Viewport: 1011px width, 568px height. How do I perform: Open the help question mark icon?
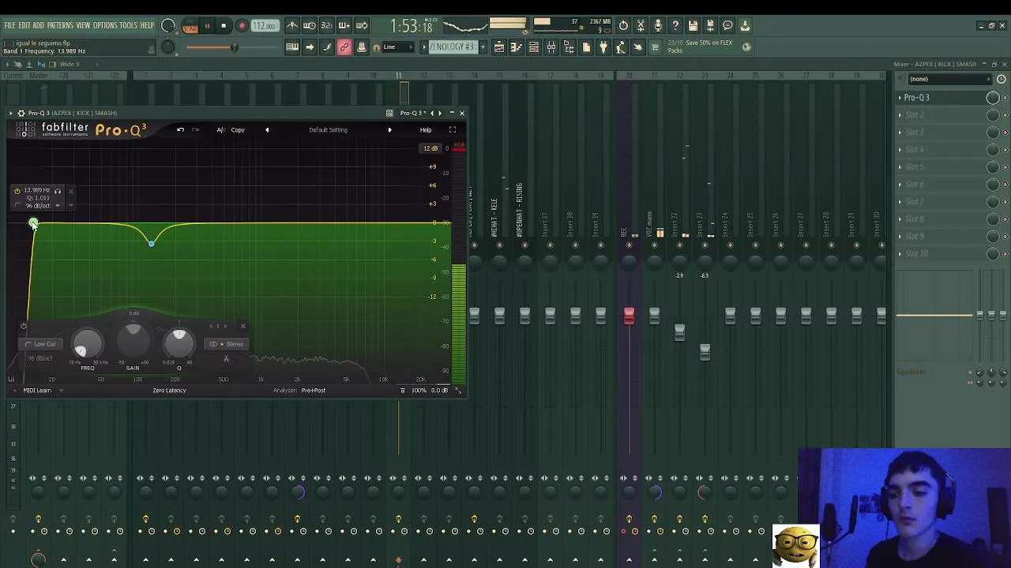click(x=675, y=26)
